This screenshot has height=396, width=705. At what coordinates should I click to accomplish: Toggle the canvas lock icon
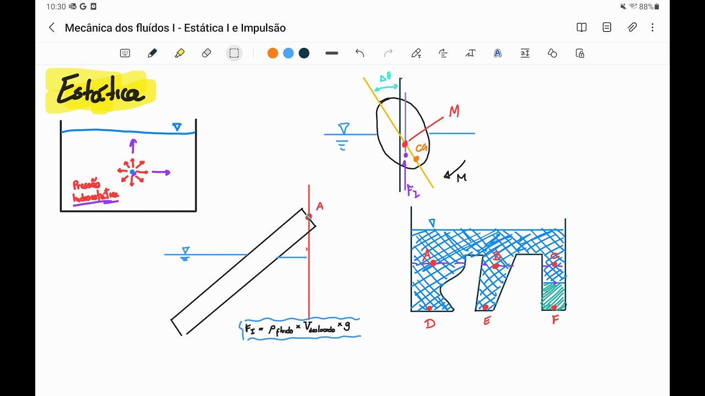(579, 53)
